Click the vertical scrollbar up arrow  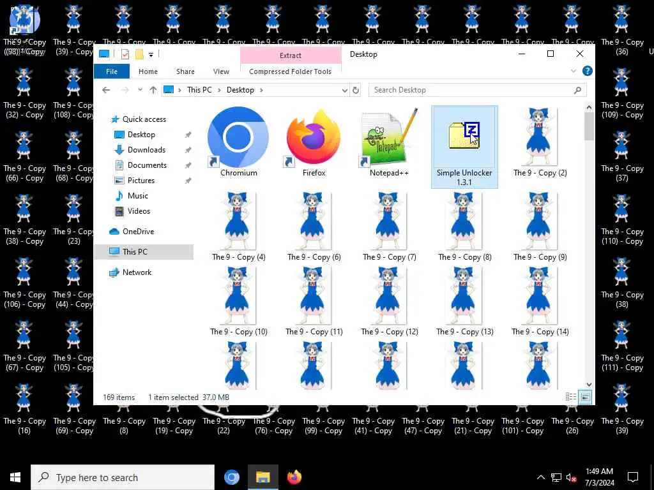(589, 107)
